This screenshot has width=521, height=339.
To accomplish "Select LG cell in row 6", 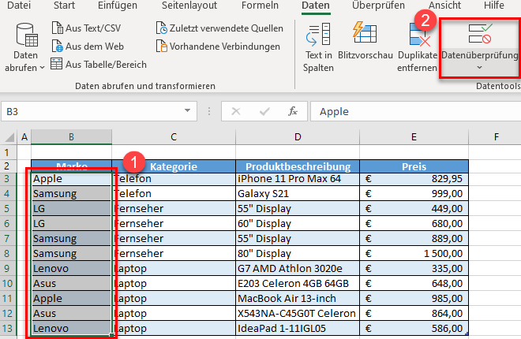I will point(71,224).
